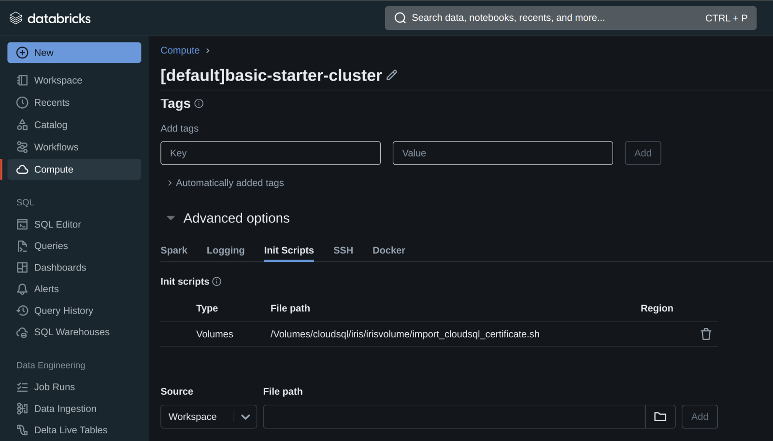The image size is (773, 441).
Task: Click the pencil icon to rename cluster
Action: click(392, 75)
